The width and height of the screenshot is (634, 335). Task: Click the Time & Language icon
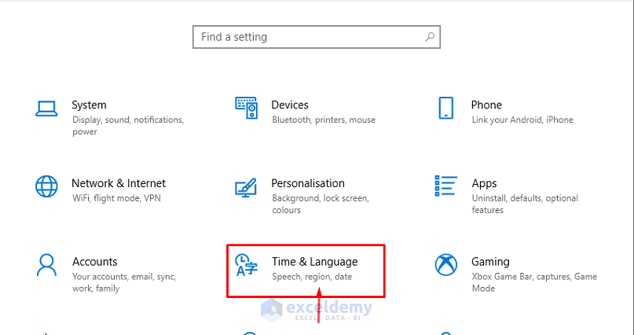pyautogui.click(x=247, y=265)
